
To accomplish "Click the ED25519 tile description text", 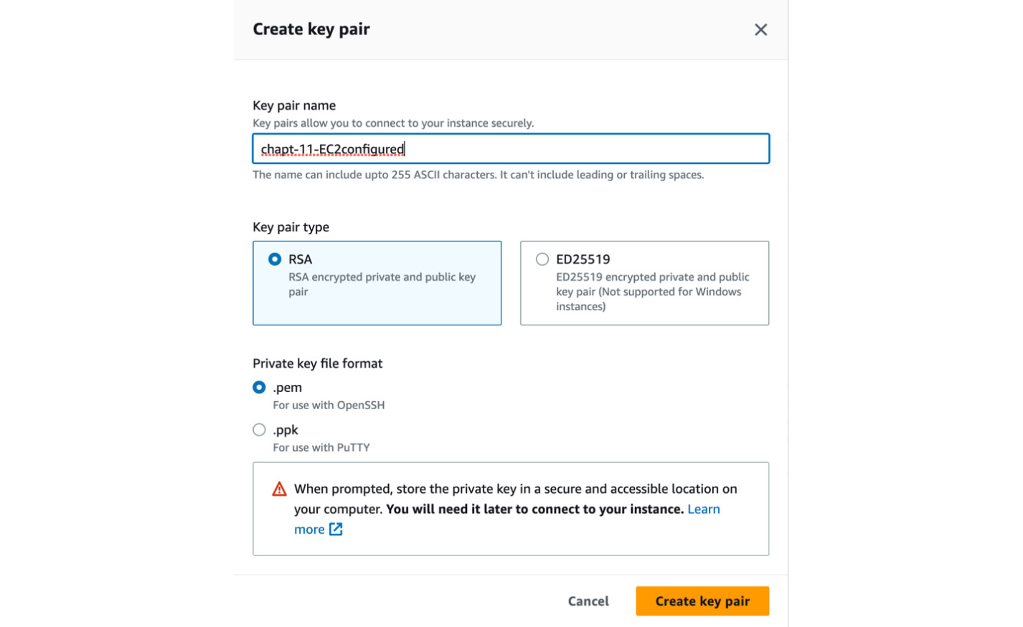I will [x=652, y=292].
